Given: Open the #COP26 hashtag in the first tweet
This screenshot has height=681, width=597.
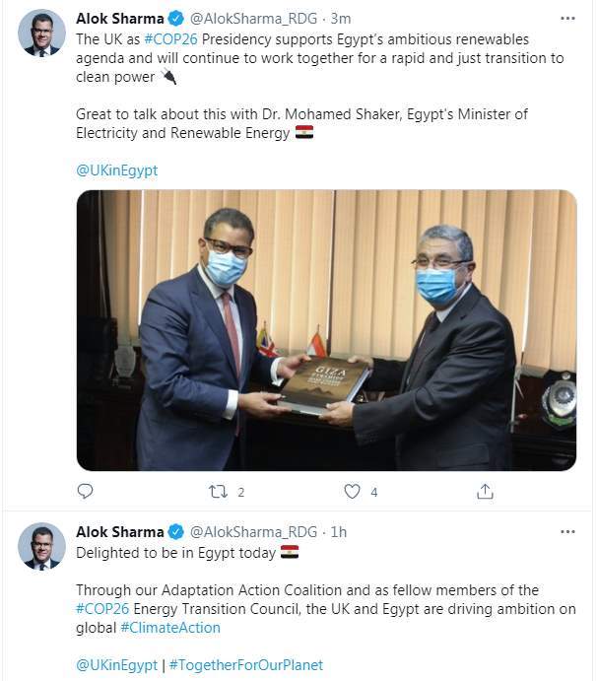Looking at the screenshot, I should [x=170, y=39].
